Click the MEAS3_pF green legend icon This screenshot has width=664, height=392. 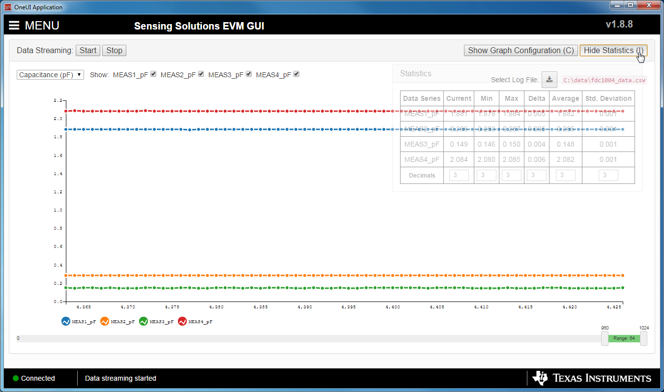click(x=143, y=321)
